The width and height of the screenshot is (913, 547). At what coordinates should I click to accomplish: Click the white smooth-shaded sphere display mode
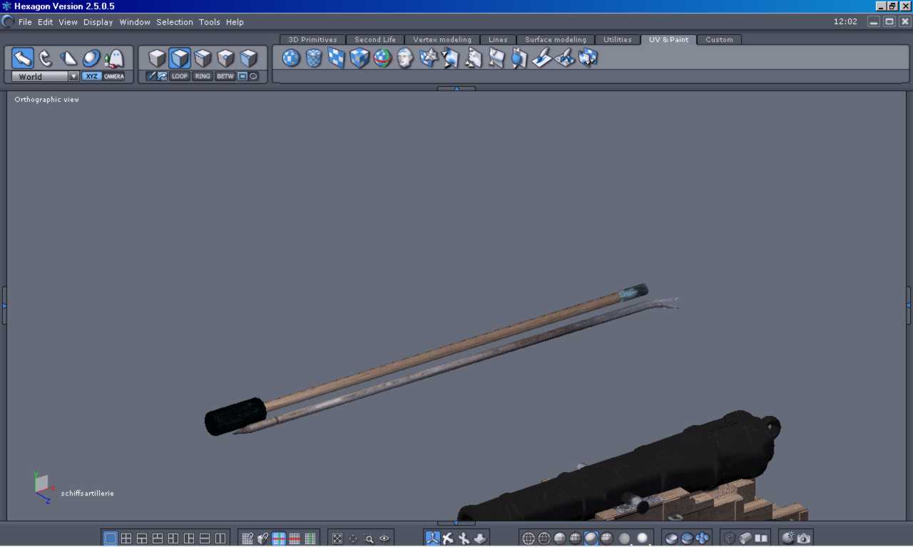click(x=643, y=538)
